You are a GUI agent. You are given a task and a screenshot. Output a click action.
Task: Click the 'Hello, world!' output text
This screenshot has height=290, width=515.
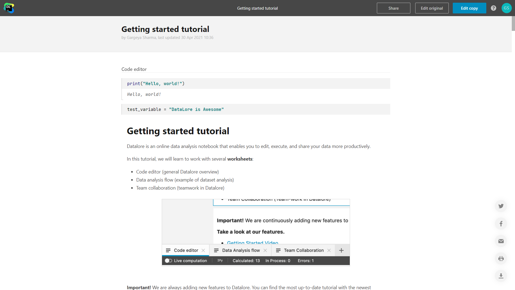pos(144,94)
